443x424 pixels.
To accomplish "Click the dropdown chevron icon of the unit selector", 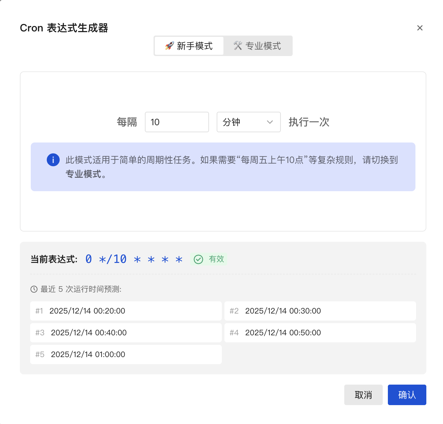I will pyautogui.click(x=270, y=122).
